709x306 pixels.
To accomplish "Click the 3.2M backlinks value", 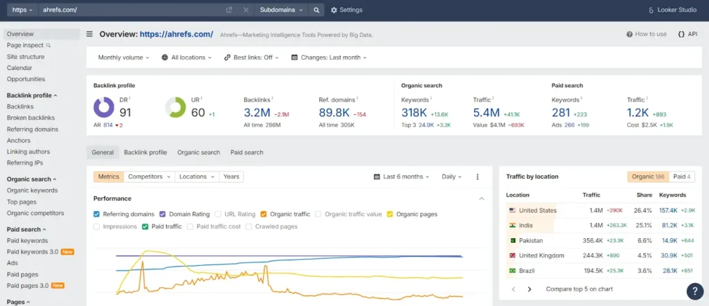I will 258,113.
